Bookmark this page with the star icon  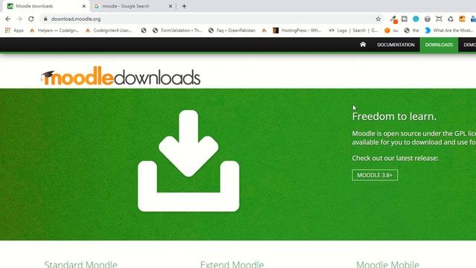pos(378,19)
